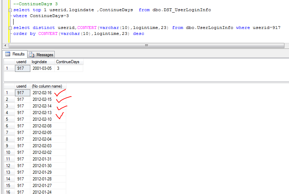Click the horizontal scrollbar thumb in editor

(x=147, y=45)
